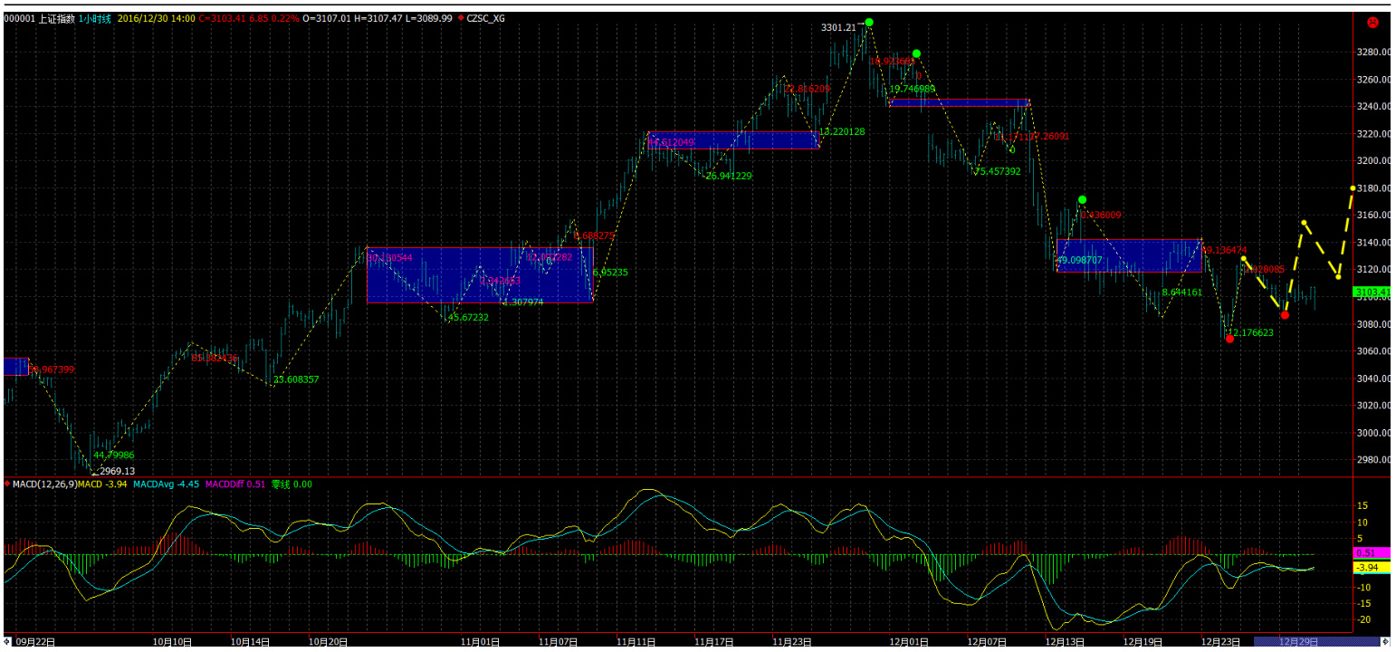Click the red dot at the 2.176623 low
The width and height of the screenshot is (1396, 652).
click(x=1229, y=339)
